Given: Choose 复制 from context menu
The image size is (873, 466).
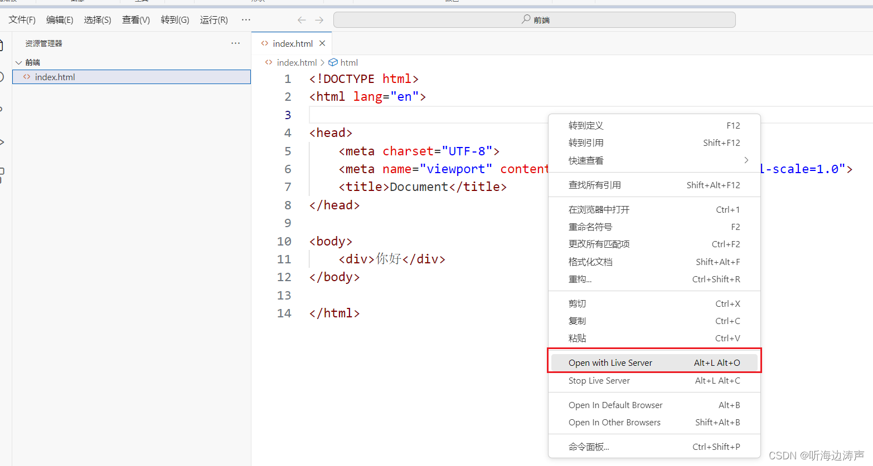Looking at the screenshot, I should click(x=654, y=321).
